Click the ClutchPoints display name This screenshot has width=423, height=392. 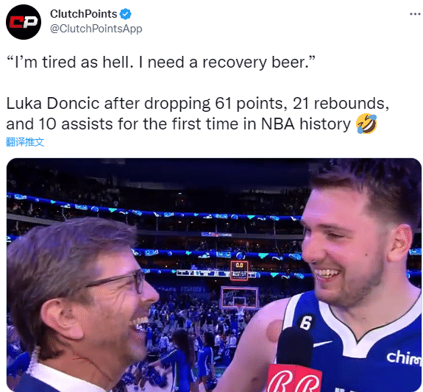pos(84,14)
